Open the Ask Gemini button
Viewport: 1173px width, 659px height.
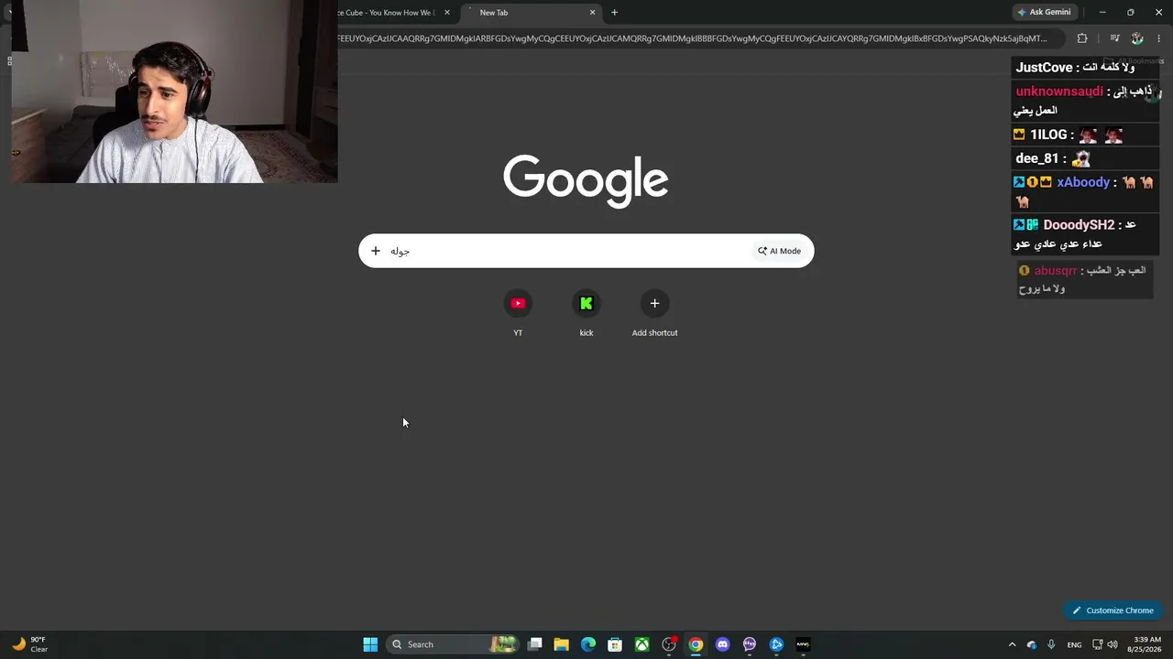(1044, 12)
